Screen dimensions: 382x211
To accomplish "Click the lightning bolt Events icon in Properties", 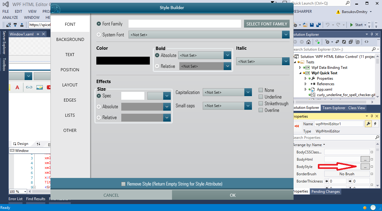I will [x=375, y=124].
